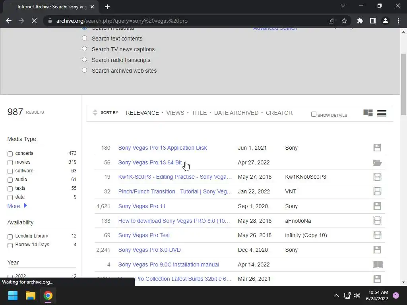This screenshot has height=305, width=407.
Task: Click the movie icon for Sony Vegas Pro Test
Action: point(377,235)
